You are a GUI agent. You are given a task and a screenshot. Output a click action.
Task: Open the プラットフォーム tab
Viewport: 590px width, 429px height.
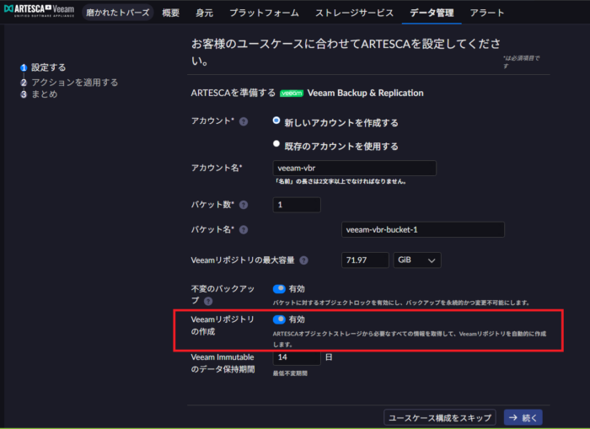click(x=264, y=13)
